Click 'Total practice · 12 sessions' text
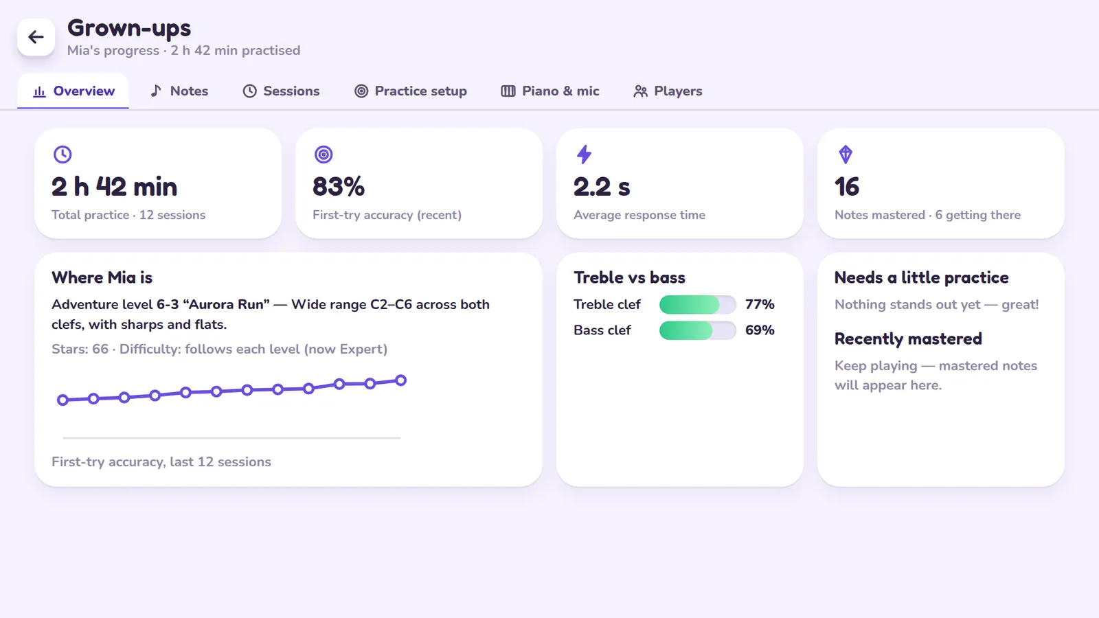The image size is (1099, 618). (128, 215)
